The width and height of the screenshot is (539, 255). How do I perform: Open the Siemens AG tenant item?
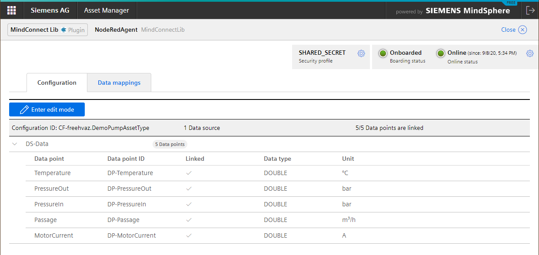50,10
